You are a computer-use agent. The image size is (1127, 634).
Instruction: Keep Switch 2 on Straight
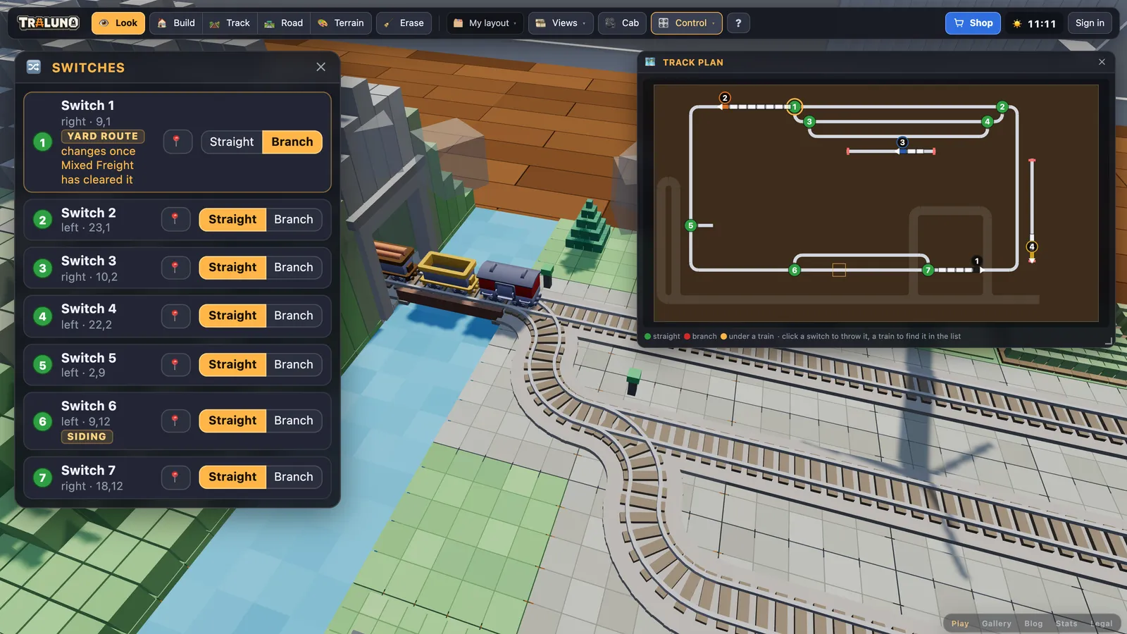click(x=232, y=219)
